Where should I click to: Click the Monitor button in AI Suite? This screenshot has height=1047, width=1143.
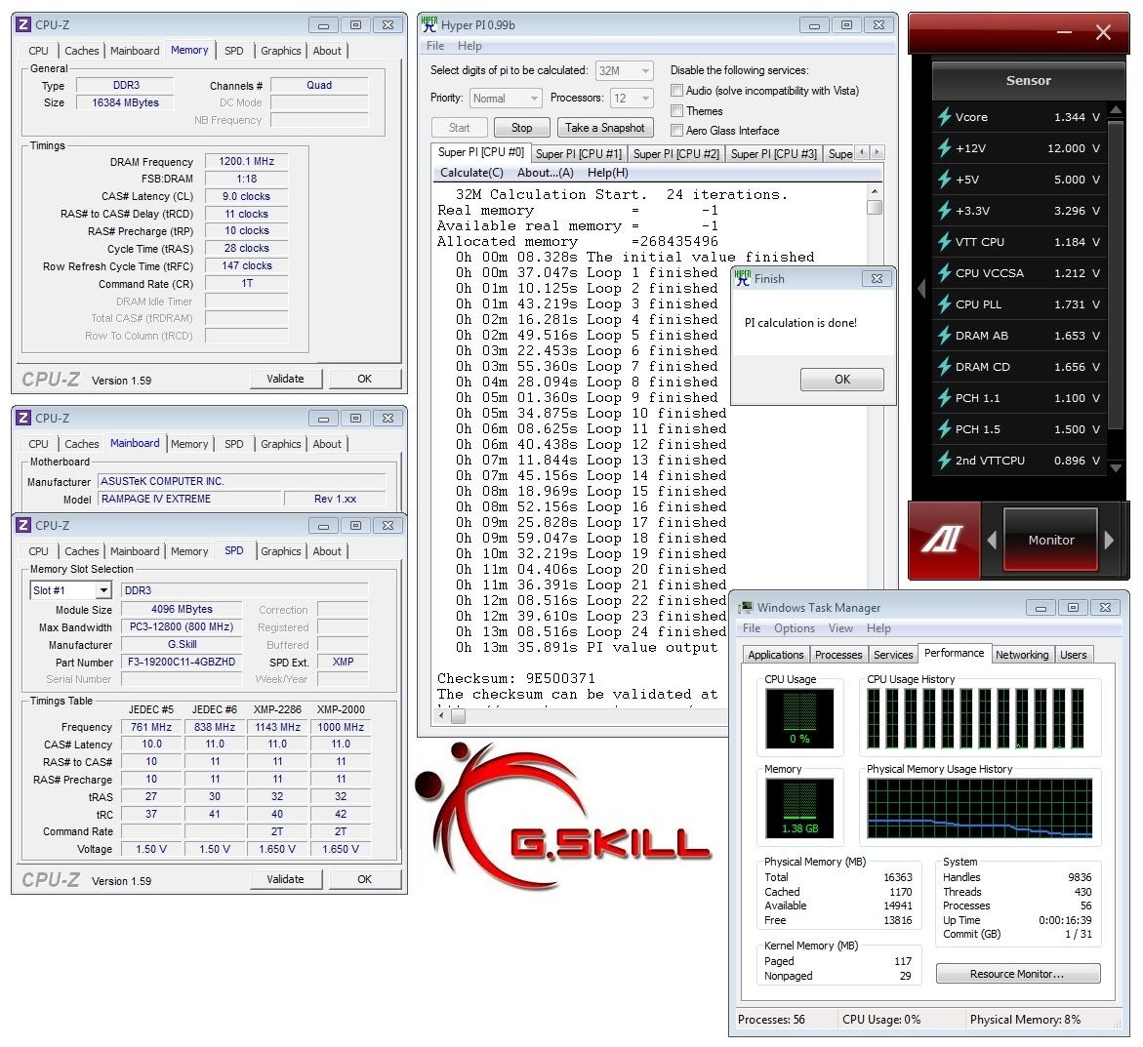[x=1050, y=540]
